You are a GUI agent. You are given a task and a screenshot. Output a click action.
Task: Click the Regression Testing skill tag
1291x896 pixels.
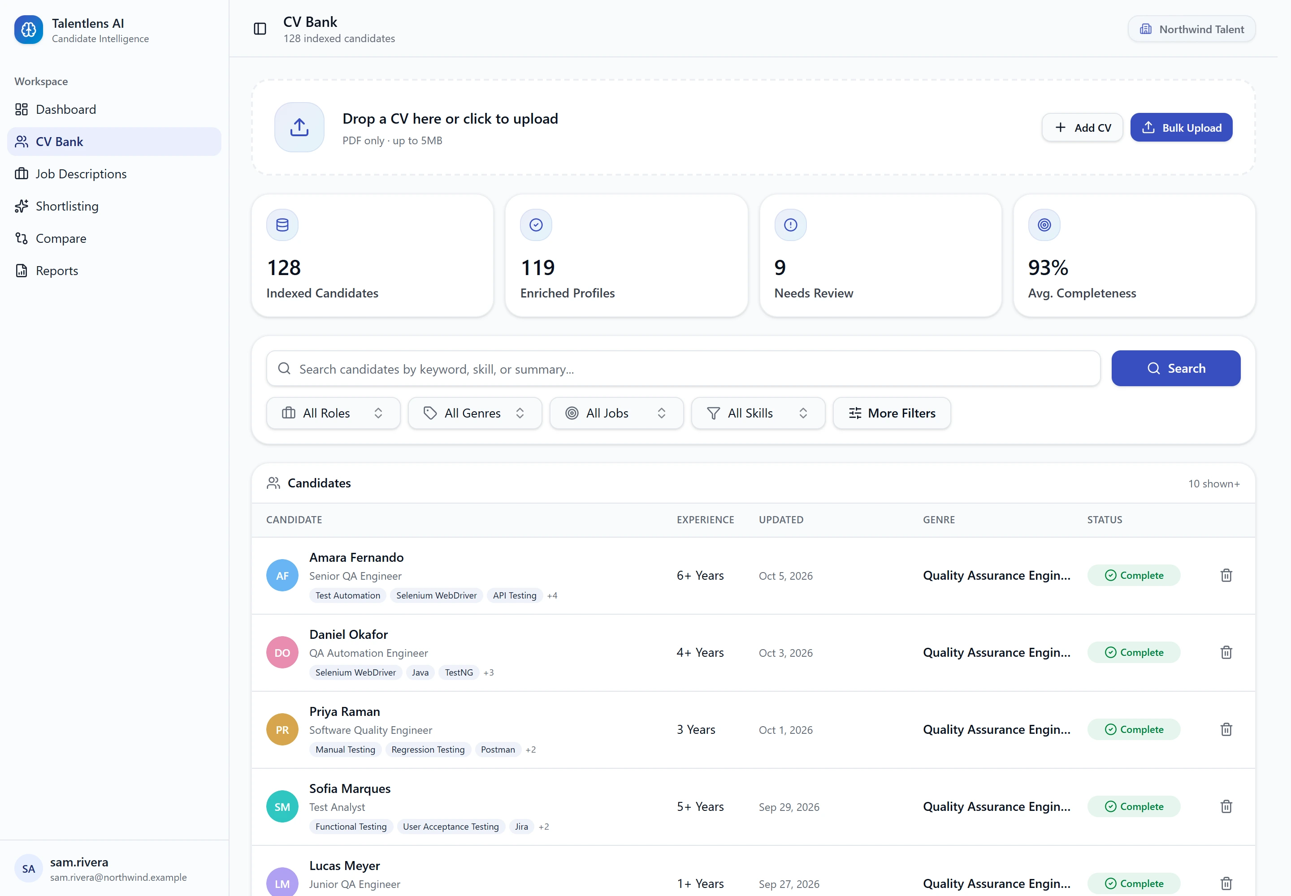[x=428, y=750]
